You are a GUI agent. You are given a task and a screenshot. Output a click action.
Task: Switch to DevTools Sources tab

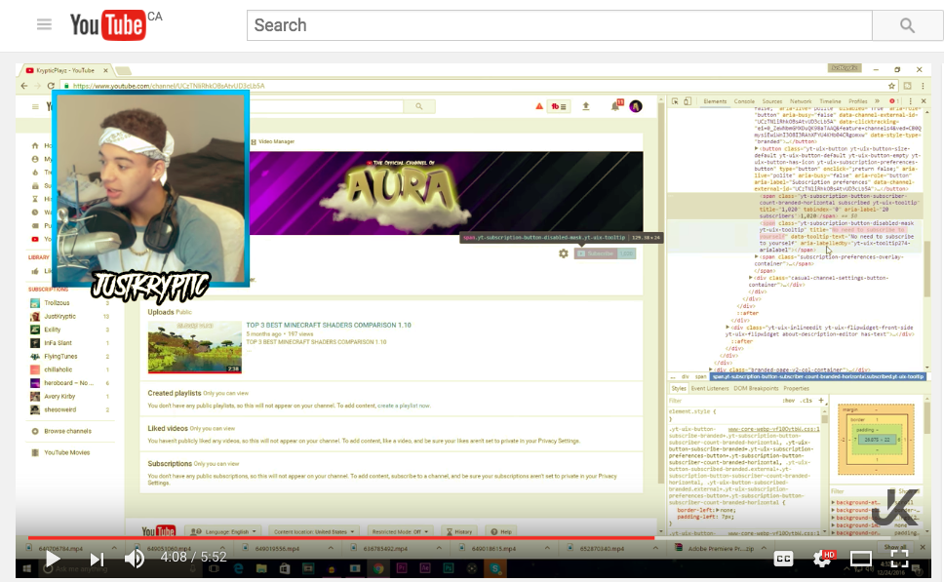772,101
